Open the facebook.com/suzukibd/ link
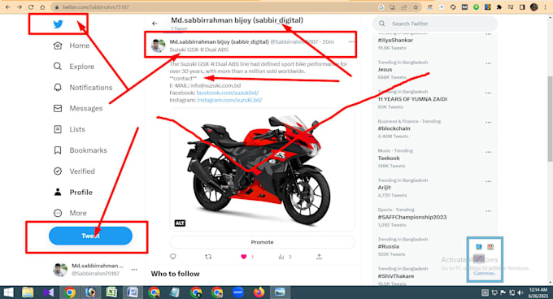 point(228,93)
